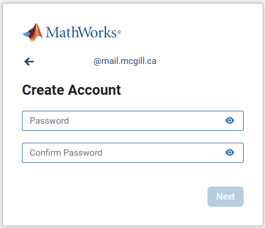
Task: Return using the left-pointing arrow
Action: point(29,62)
